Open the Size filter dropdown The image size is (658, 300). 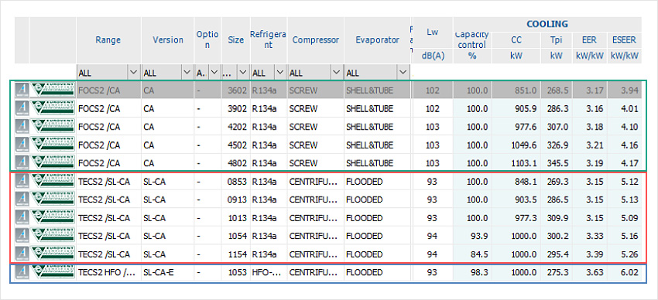pos(242,73)
